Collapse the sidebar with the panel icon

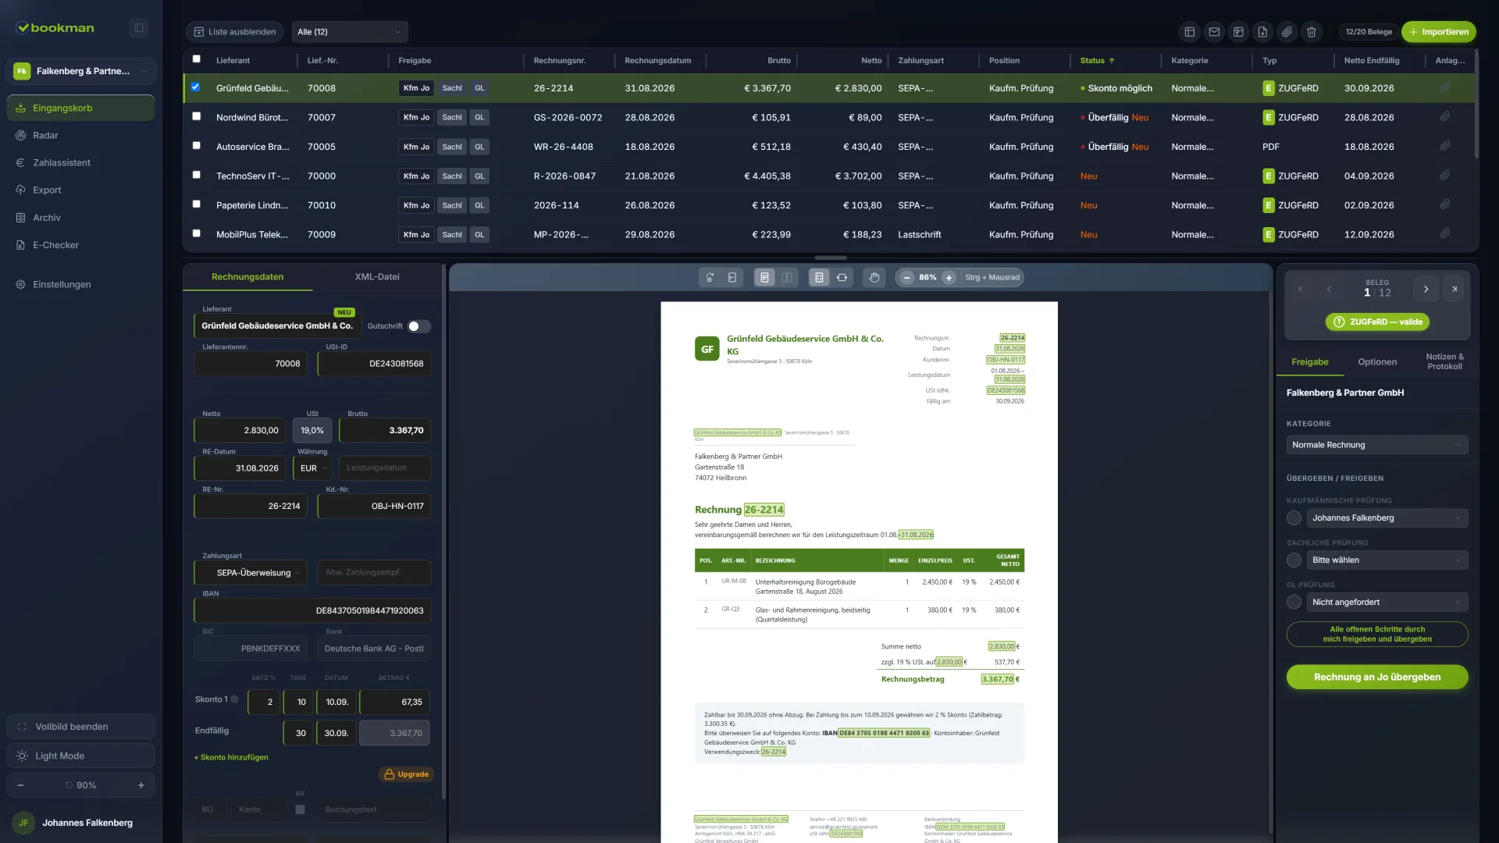[x=138, y=28]
